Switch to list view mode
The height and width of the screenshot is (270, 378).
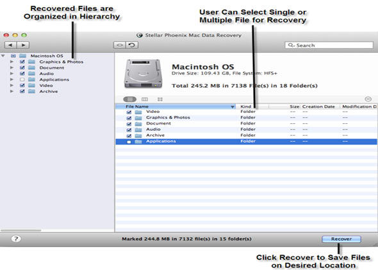[129, 99]
